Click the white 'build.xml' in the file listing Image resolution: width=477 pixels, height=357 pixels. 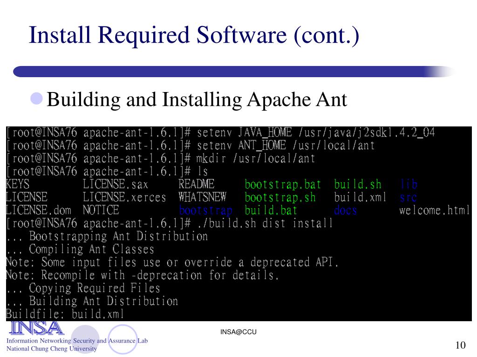[x=361, y=197]
